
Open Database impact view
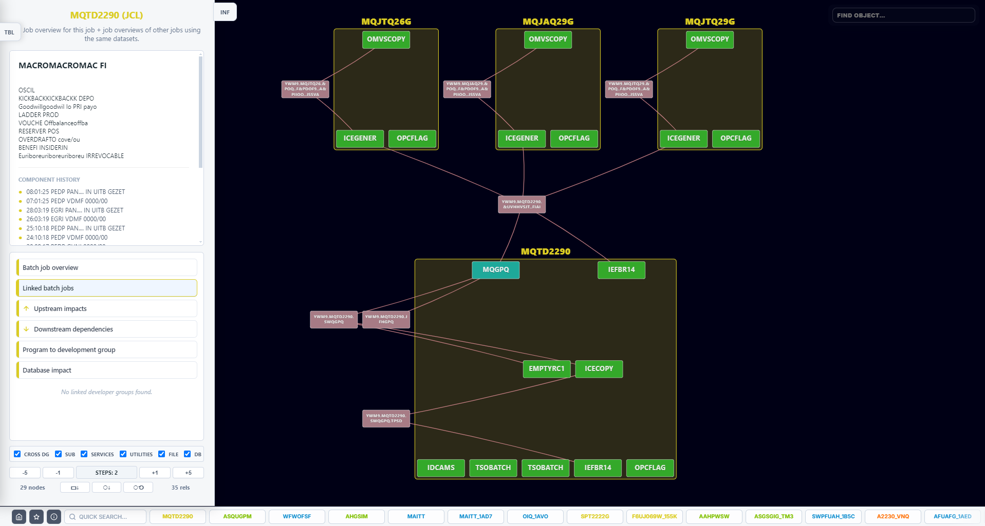[107, 370]
